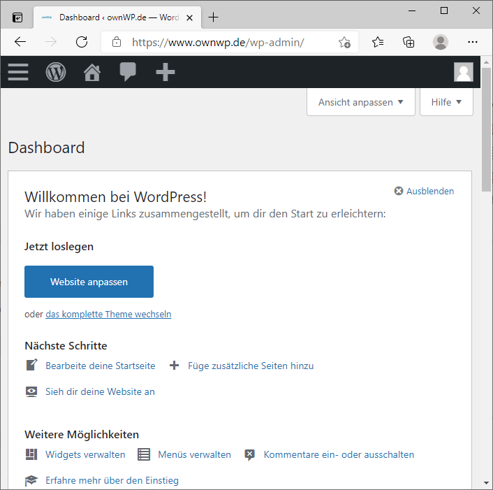Visit site via home icon
Viewport: 493px width, 490px height.
[x=91, y=72]
